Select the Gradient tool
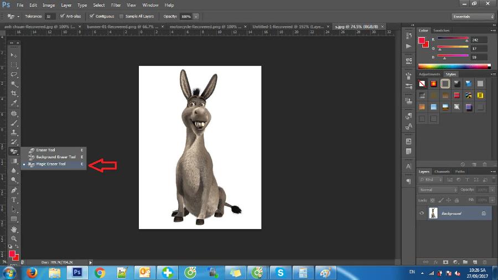 pos(14,161)
